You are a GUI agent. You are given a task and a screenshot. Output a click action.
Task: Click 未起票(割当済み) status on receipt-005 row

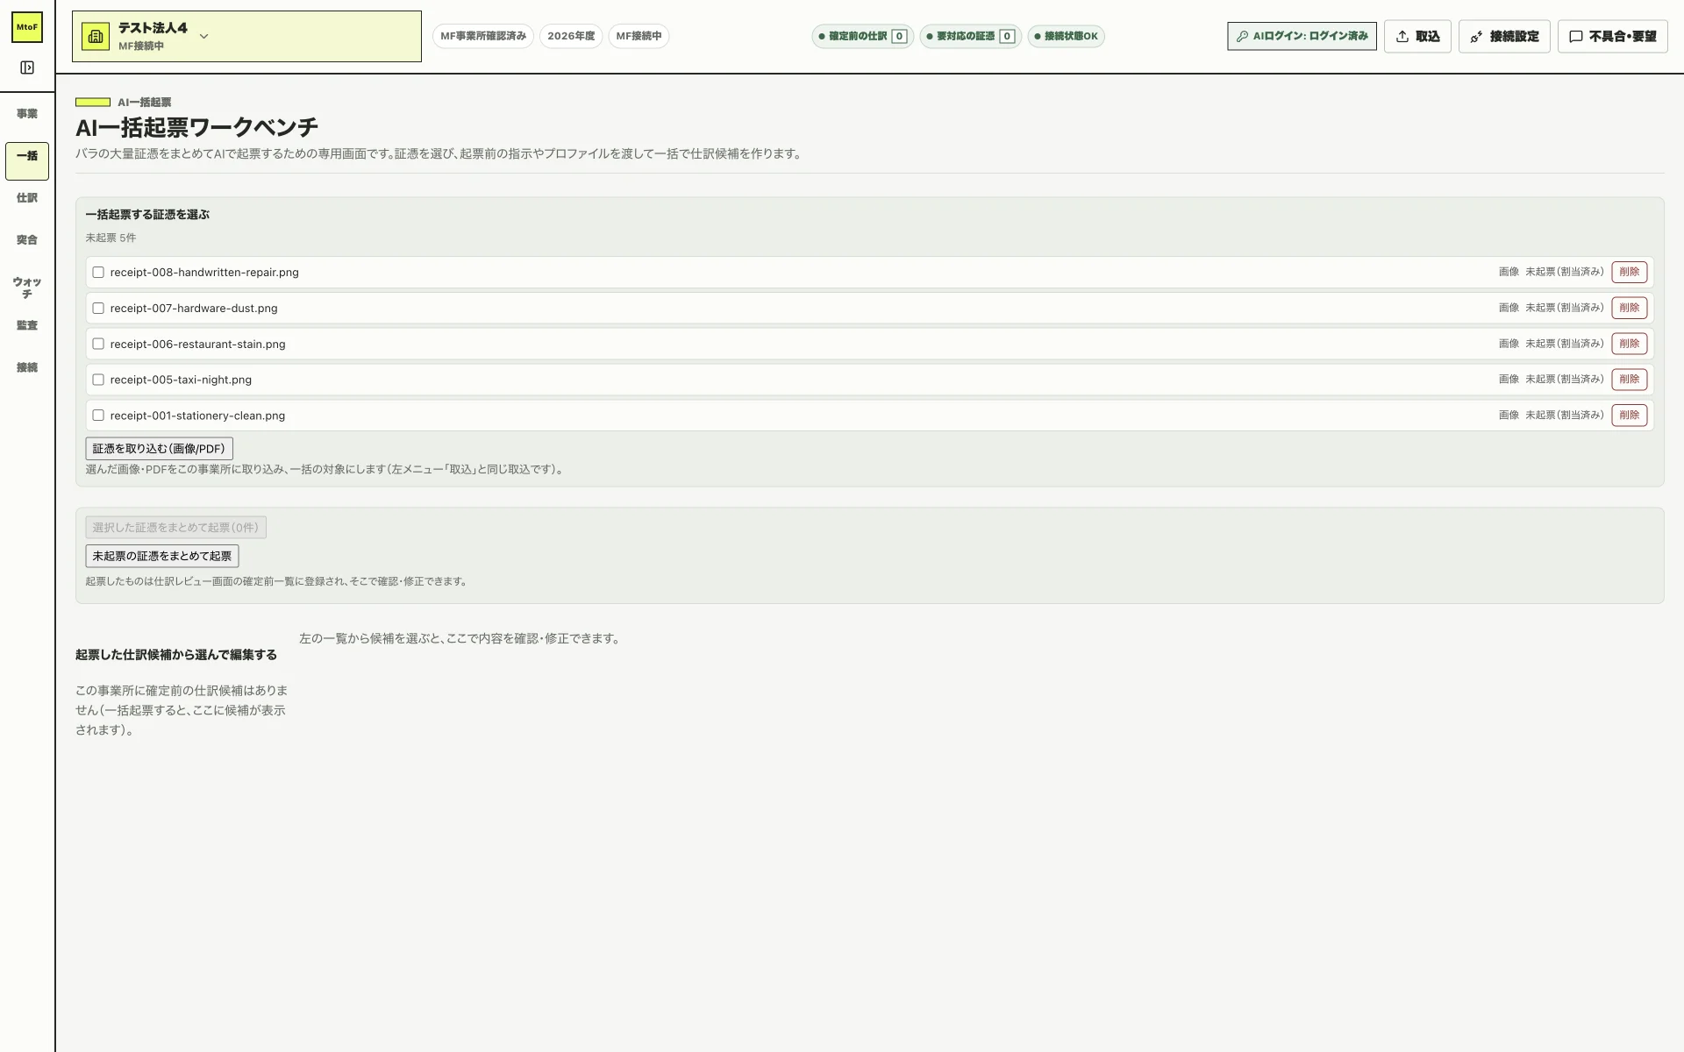[1564, 380]
